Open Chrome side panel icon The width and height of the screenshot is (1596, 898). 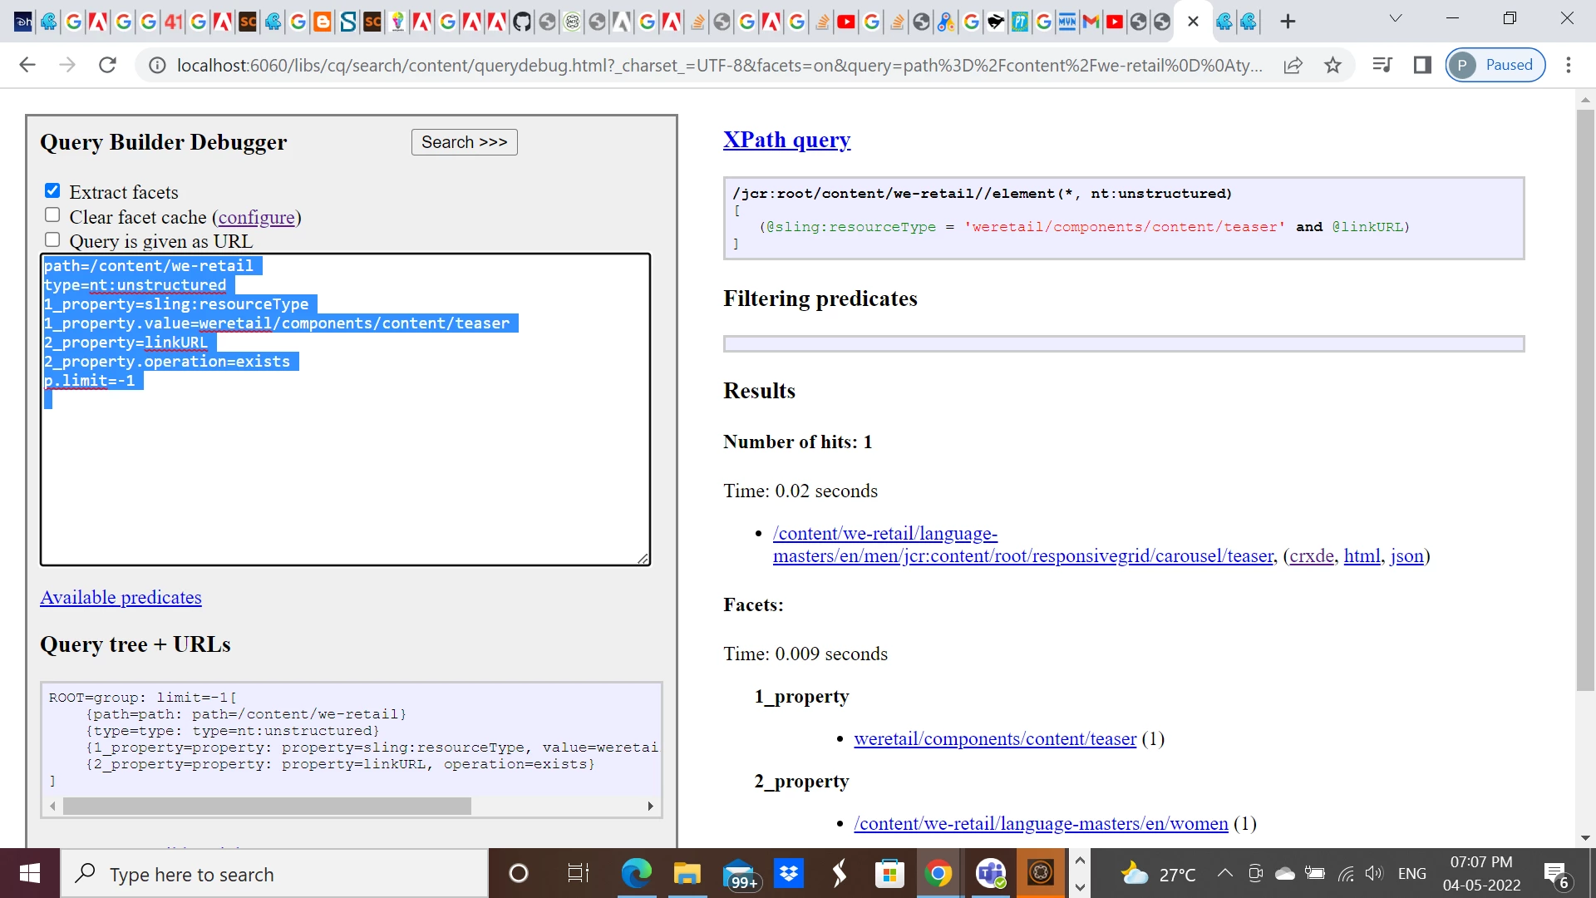[1422, 65]
